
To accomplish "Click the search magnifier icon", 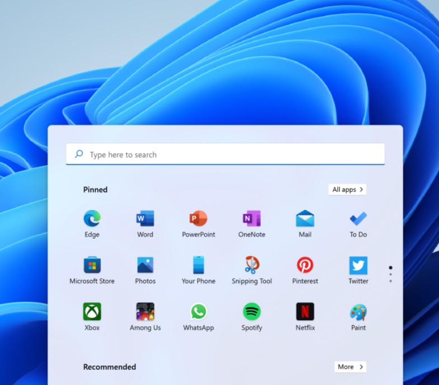I will 79,154.
